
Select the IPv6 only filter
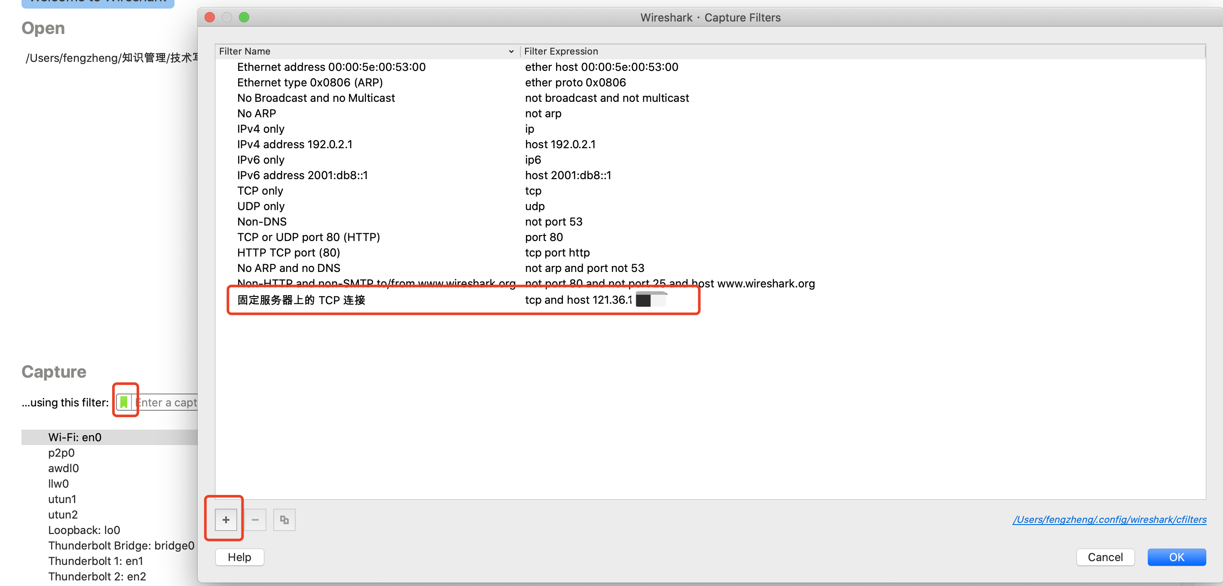pos(261,159)
